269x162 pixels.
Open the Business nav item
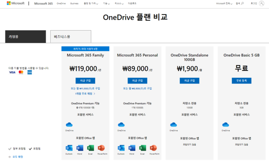click(75, 3)
